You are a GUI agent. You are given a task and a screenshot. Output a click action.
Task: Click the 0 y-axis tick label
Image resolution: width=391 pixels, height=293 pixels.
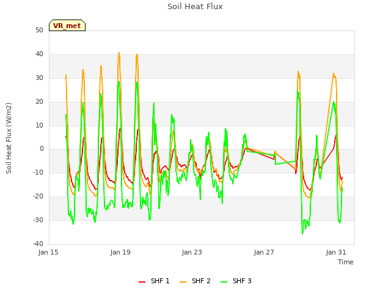click(x=42, y=149)
